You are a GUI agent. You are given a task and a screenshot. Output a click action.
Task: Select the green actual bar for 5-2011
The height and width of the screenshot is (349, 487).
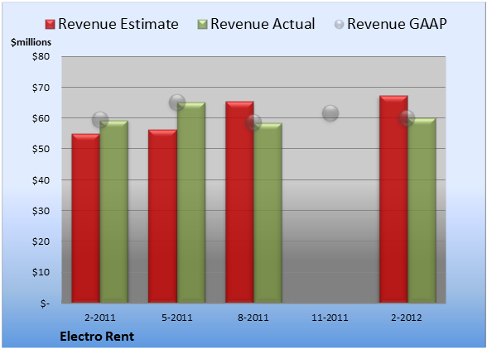tap(191, 203)
